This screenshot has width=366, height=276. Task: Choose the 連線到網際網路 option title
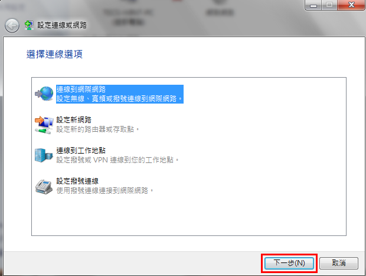click(81, 89)
